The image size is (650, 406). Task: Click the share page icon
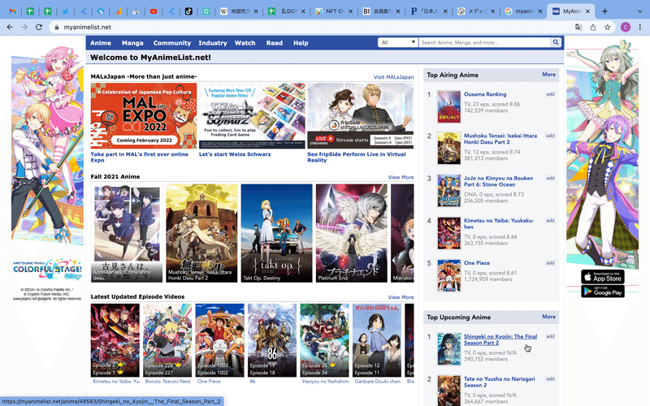point(593,27)
